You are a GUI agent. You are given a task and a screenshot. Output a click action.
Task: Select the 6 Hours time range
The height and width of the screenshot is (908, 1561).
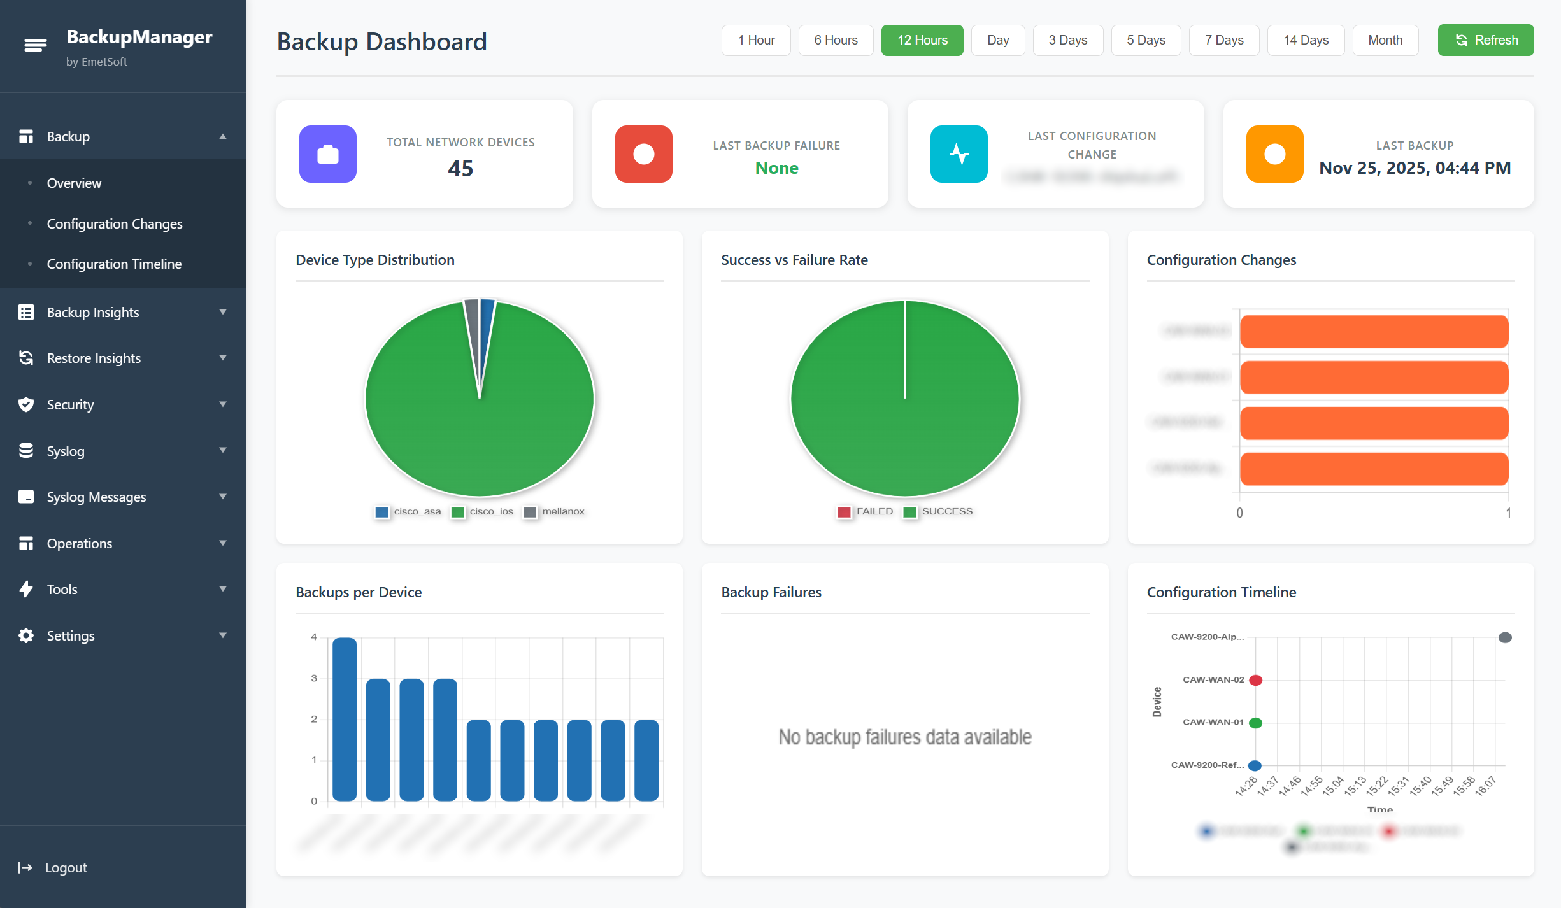[836, 40]
